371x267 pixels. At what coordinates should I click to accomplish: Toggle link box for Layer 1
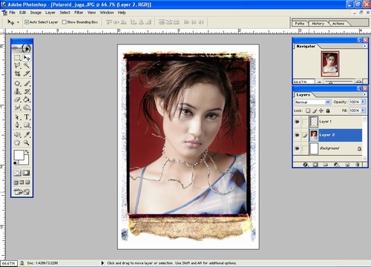point(305,122)
